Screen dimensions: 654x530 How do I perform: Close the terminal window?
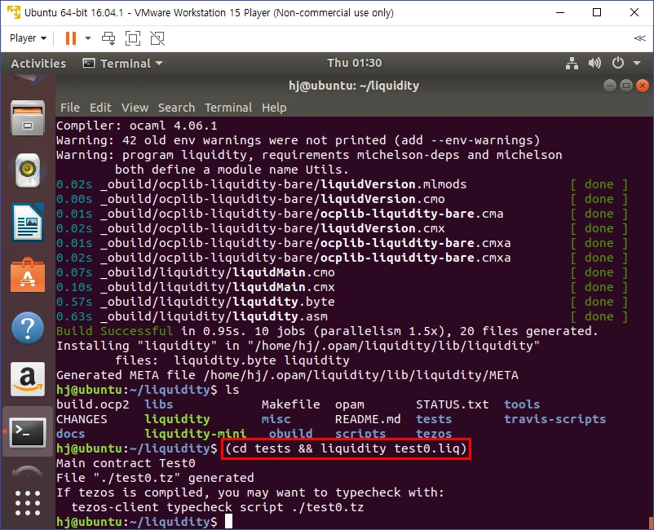(642, 86)
